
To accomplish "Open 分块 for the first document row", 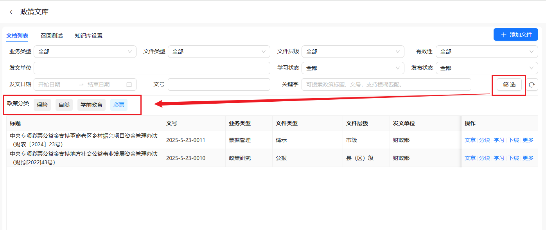I will 485,140.
